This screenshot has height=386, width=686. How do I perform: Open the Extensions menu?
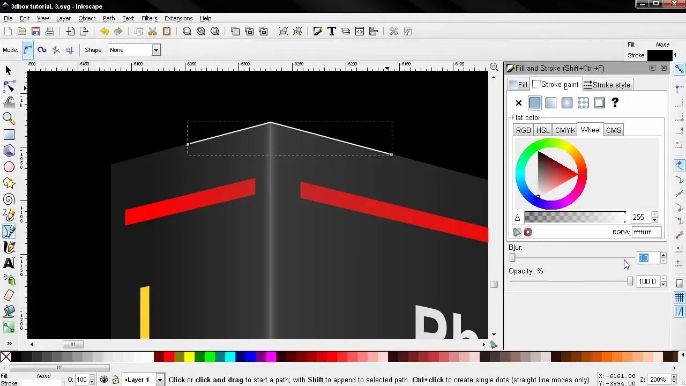[x=178, y=18]
